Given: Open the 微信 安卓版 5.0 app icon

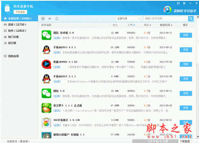Looking at the screenshot, I should [x=46, y=35].
